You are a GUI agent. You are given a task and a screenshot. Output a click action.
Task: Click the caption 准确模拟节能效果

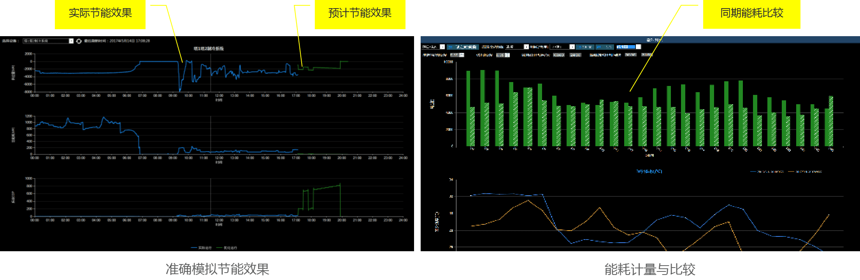(x=218, y=269)
